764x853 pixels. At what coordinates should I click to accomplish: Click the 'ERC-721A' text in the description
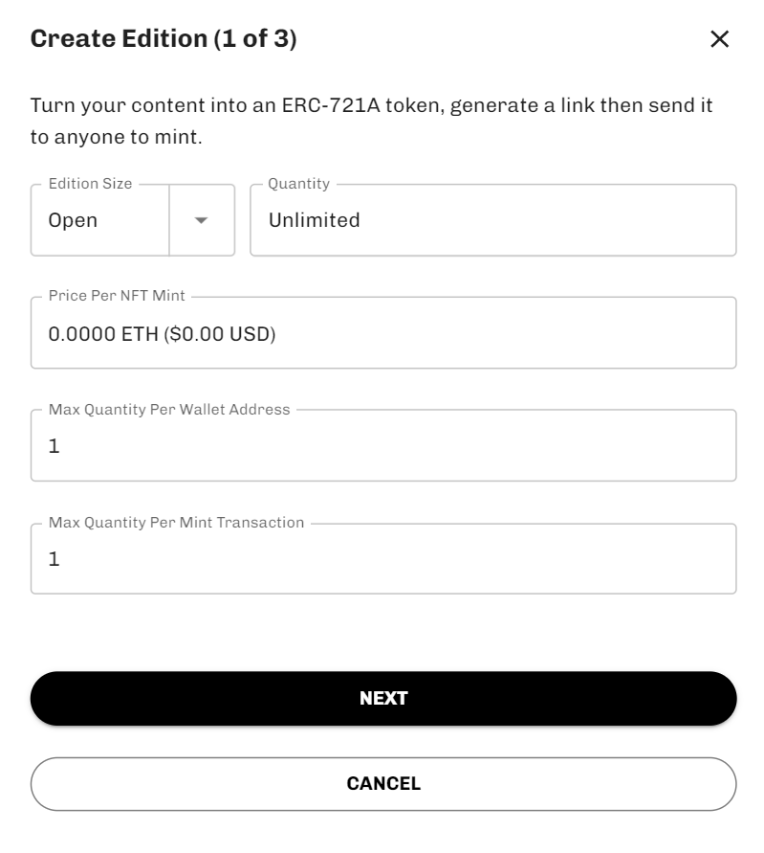(326, 105)
